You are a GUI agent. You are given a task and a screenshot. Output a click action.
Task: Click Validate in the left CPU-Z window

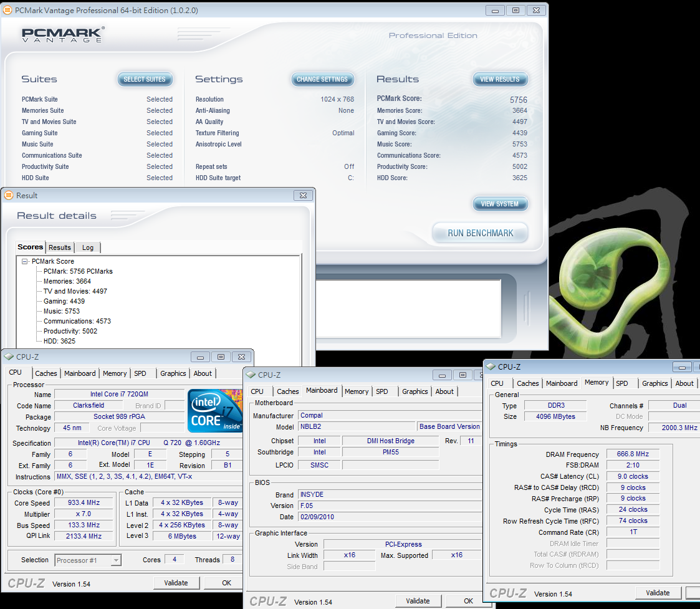176,583
